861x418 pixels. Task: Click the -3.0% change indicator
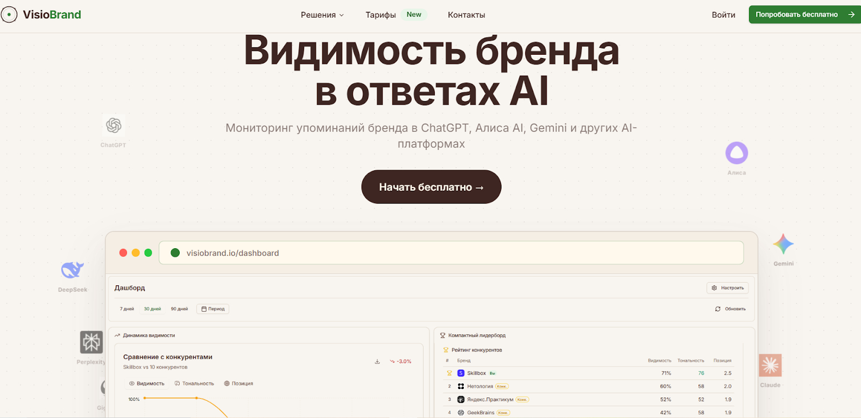400,362
